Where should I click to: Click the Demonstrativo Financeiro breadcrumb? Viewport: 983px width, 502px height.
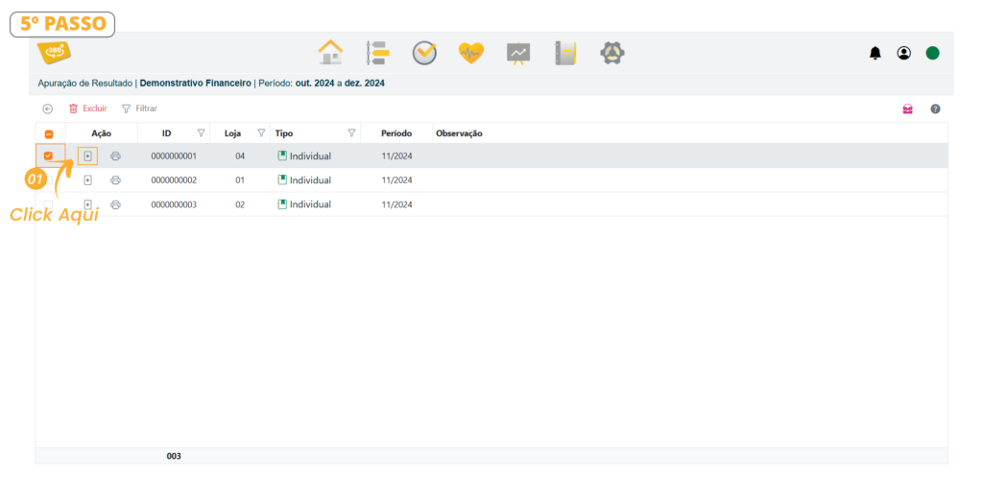pyautogui.click(x=195, y=83)
